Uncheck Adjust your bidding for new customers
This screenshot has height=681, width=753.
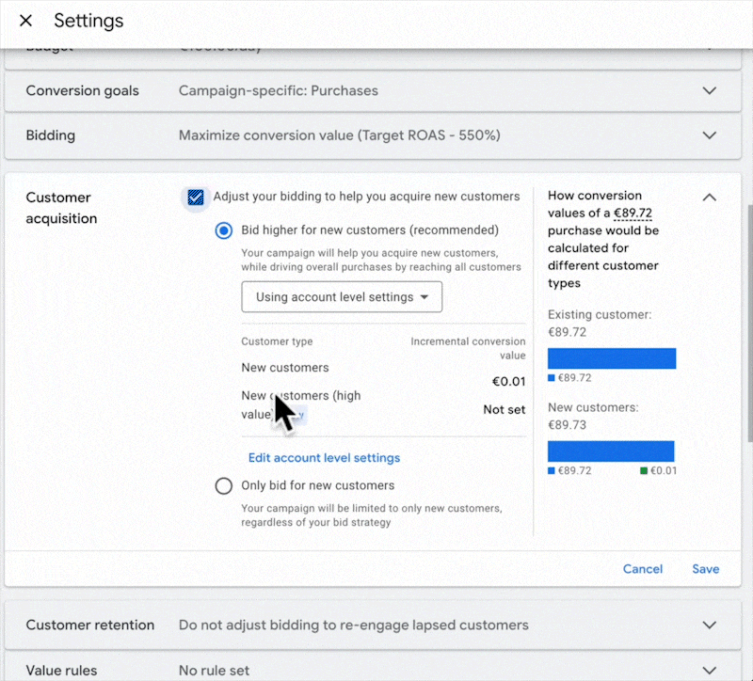coord(196,197)
